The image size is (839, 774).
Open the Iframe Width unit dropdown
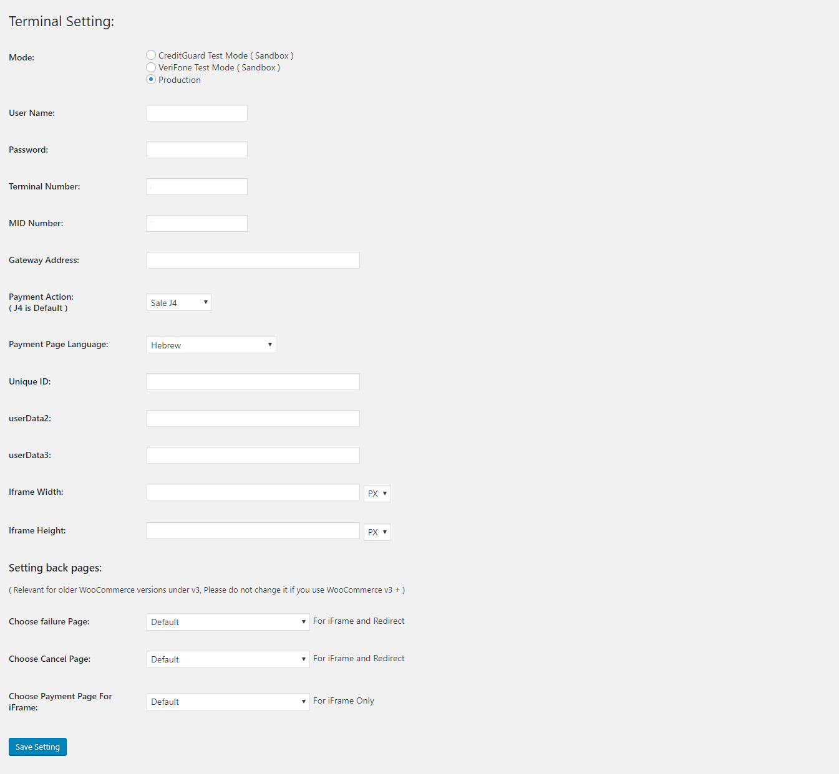tap(377, 494)
